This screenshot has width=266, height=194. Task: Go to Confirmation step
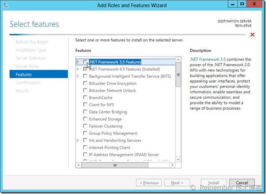tap(28, 83)
